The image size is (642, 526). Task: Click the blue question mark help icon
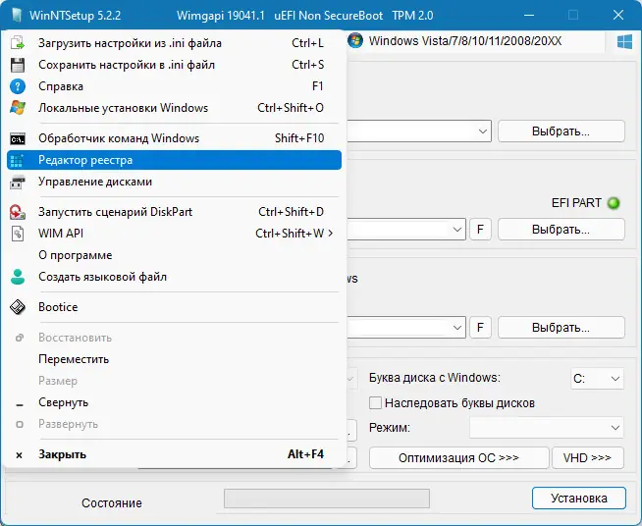point(18,86)
